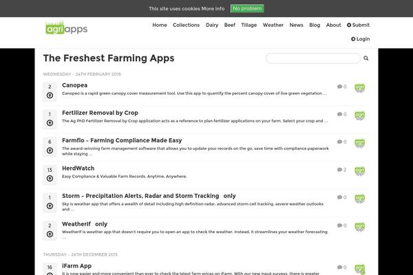Click the More info cookie link
This screenshot has height=275, width=413.
[x=213, y=9]
